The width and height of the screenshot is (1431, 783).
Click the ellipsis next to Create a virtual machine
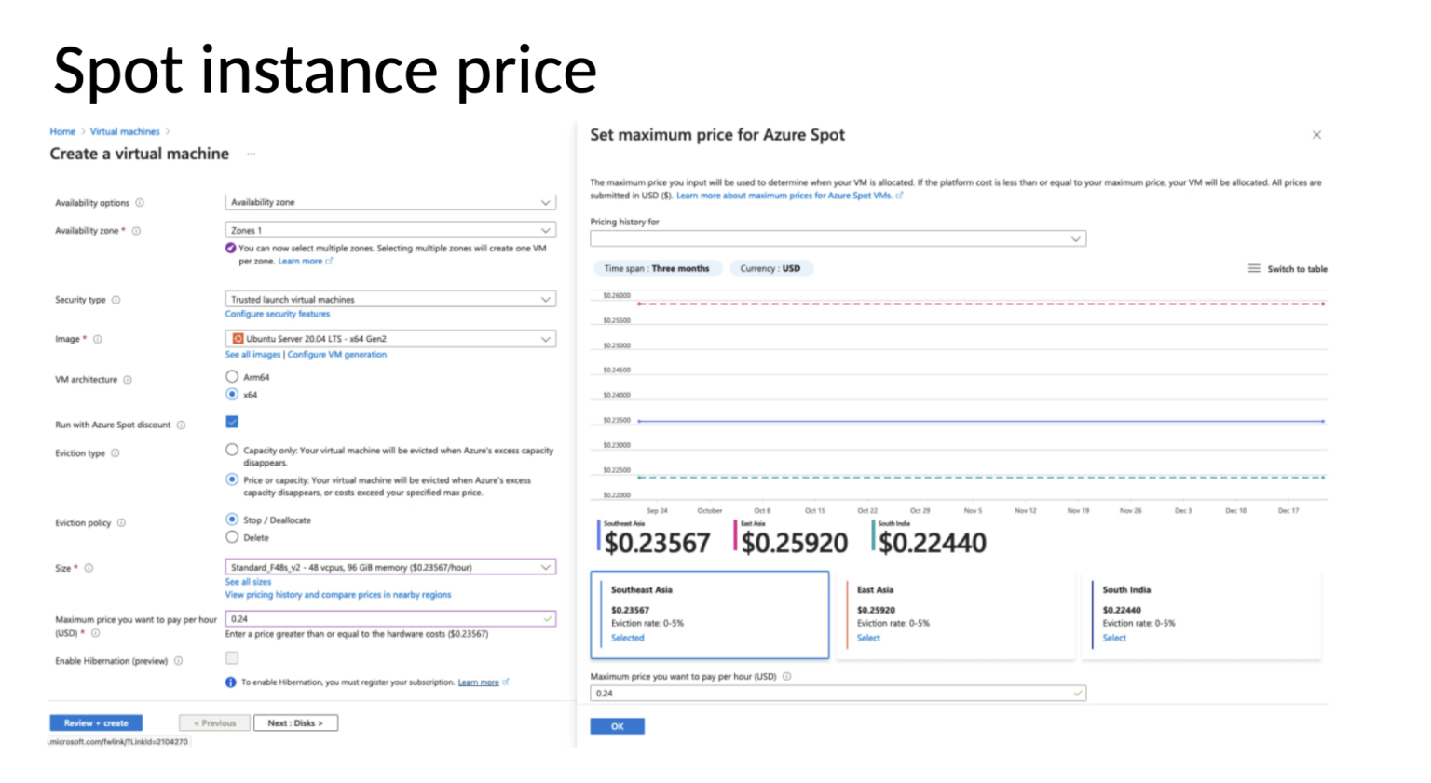coord(251,155)
